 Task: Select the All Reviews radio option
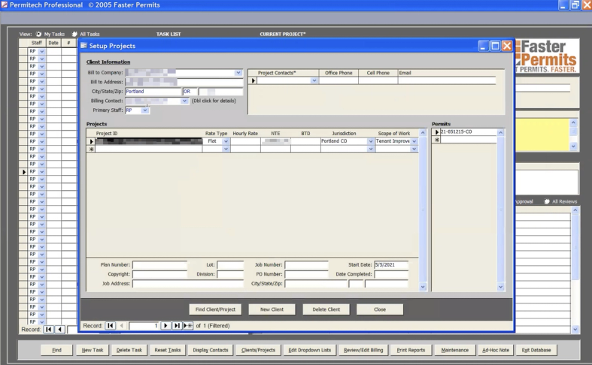pyautogui.click(x=547, y=201)
